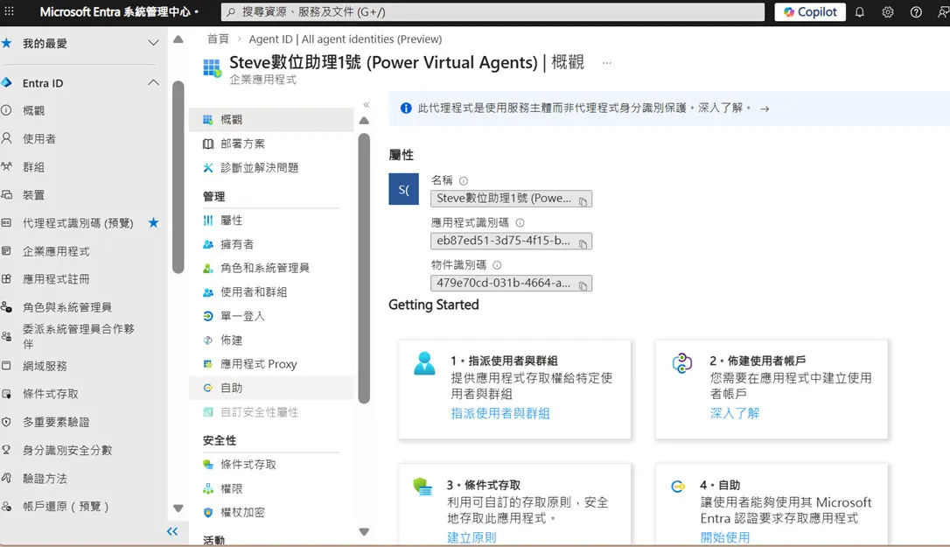
Task: Open the more options ellipsis by title
Action: click(607, 62)
